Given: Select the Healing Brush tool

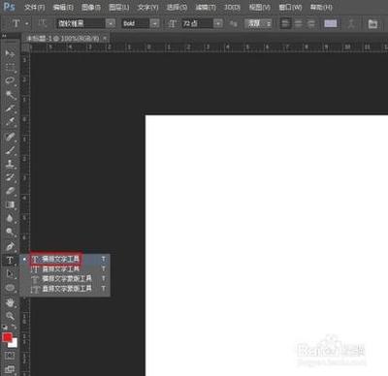Looking at the screenshot, I should 10,137.
